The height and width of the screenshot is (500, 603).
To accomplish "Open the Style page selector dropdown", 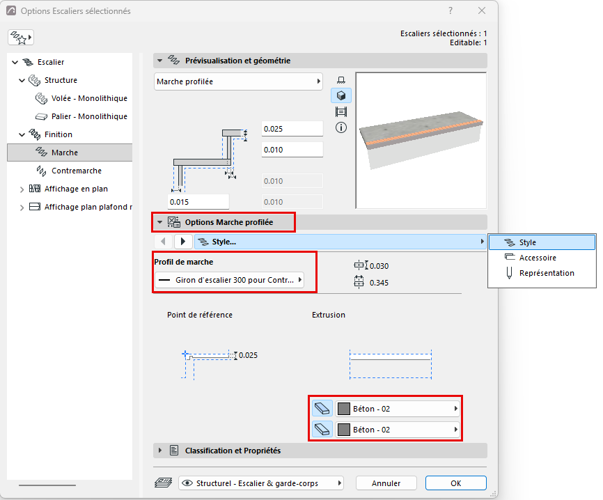I will 340,242.
